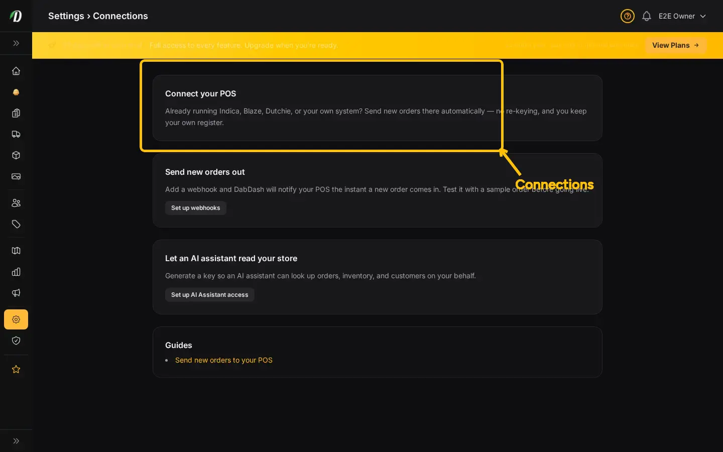
Task: Click the Connect your POS heading
Action: [201, 93]
